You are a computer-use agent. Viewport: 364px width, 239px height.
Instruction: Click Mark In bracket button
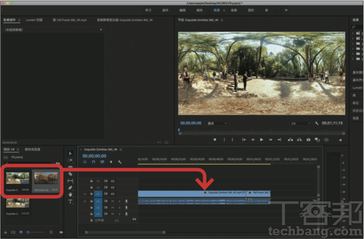[224, 140]
